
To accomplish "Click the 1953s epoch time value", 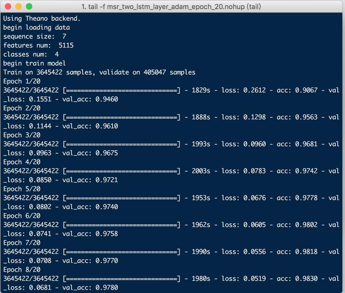I will 201,198.
